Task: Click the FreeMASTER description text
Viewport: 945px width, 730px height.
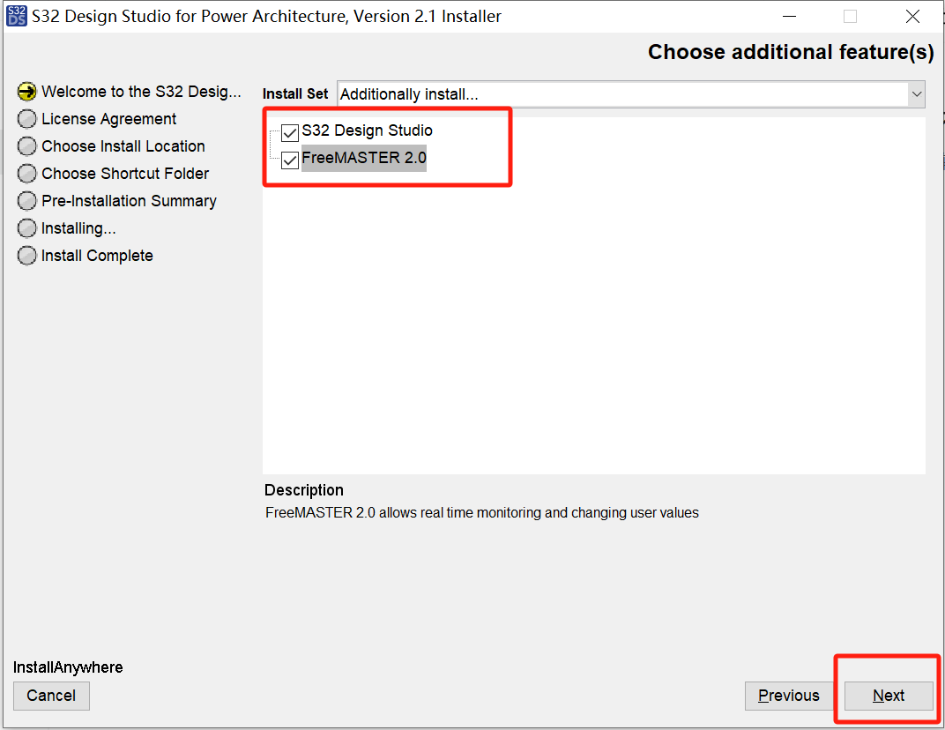Action: click(482, 513)
